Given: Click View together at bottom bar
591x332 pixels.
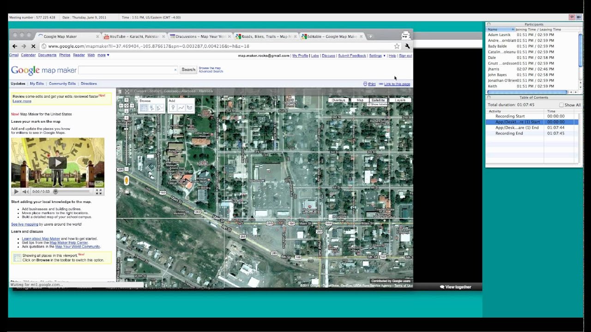Looking at the screenshot, I should (456, 287).
